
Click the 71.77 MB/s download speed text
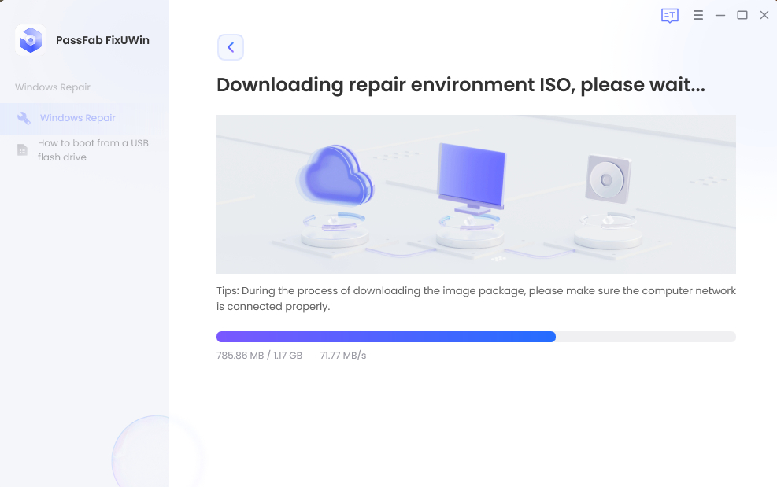click(x=343, y=356)
